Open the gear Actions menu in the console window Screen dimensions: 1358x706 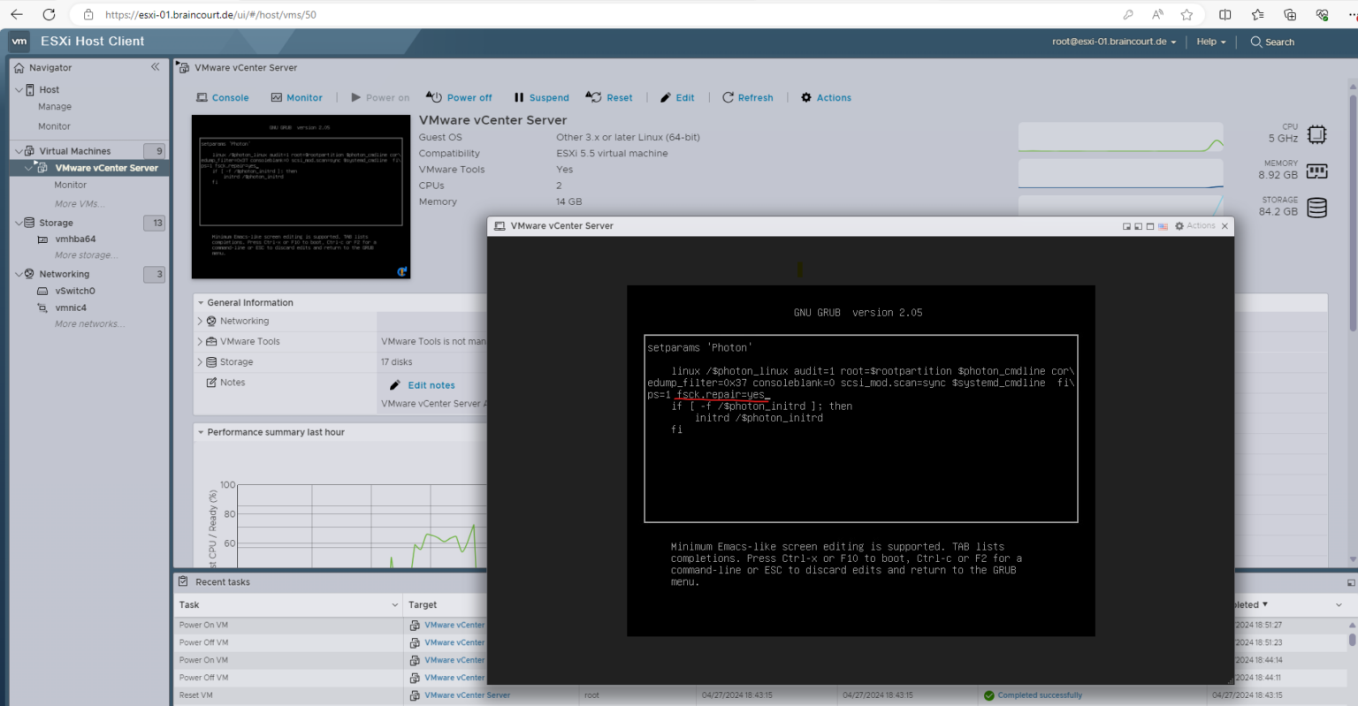coord(1194,226)
